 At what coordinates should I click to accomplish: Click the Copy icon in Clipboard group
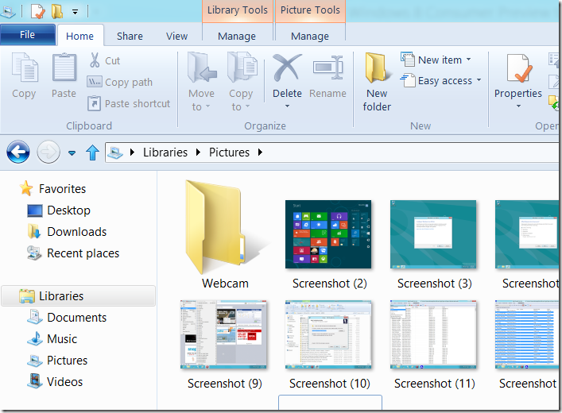pos(25,68)
